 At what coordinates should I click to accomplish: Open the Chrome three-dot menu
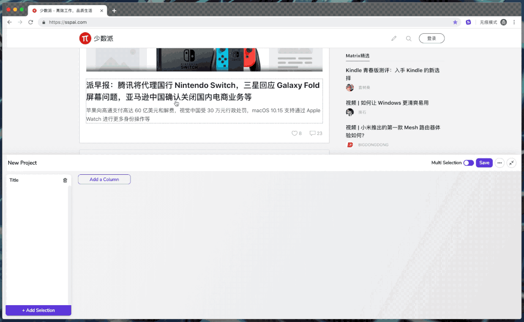pos(514,22)
